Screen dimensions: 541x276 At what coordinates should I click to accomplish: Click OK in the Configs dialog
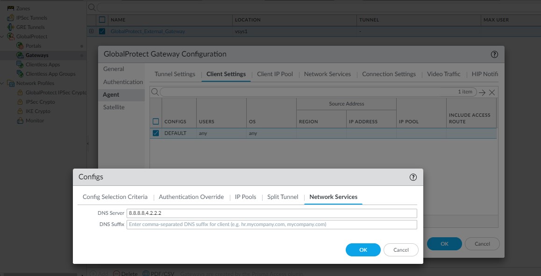tap(363, 250)
